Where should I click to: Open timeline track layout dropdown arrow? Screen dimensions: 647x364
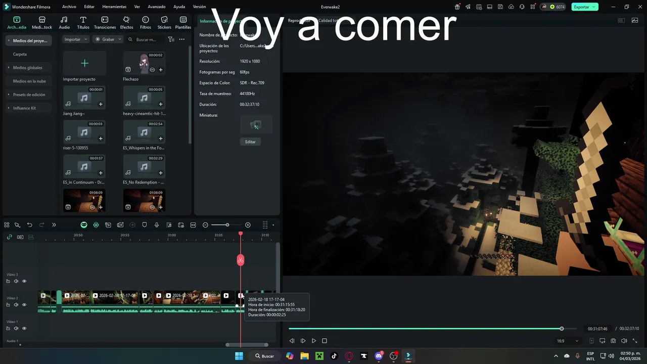pyautogui.click(x=273, y=225)
